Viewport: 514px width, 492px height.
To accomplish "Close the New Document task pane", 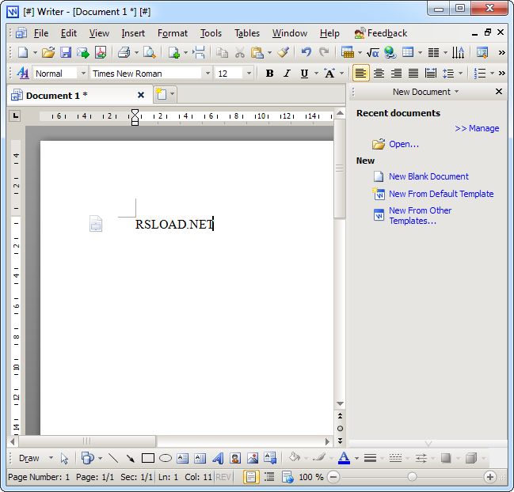I will pos(499,92).
